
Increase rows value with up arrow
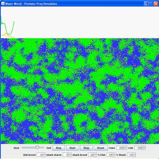[125, 147]
